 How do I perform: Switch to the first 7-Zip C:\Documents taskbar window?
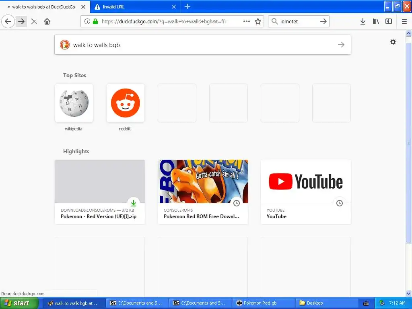[137, 303]
